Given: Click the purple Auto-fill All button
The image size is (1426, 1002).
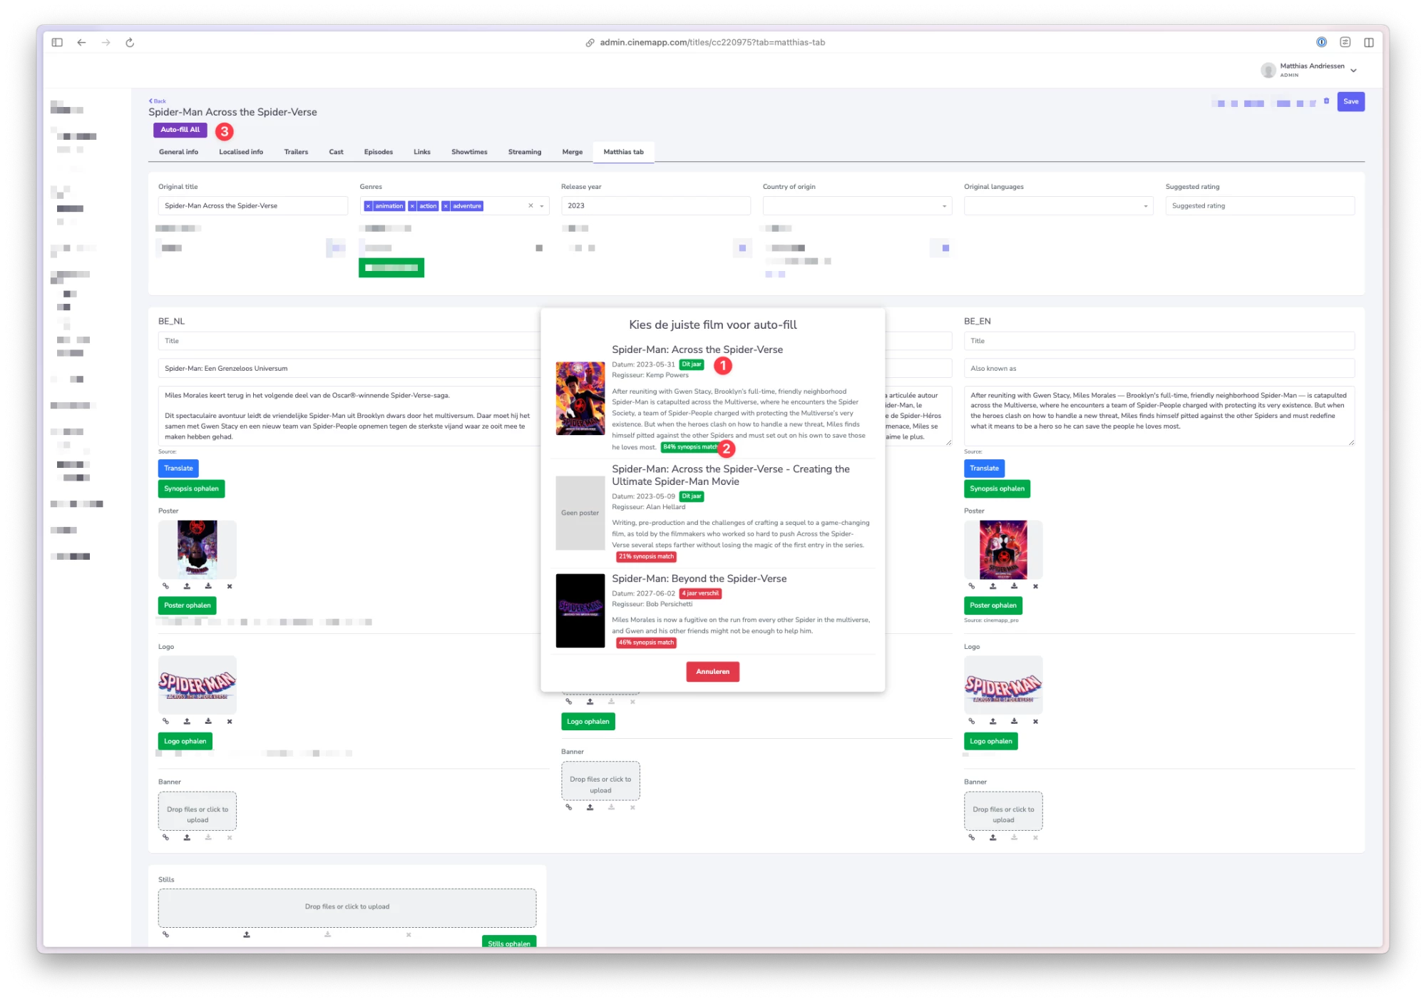Looking at the screenshot, I should click(180, 130).
